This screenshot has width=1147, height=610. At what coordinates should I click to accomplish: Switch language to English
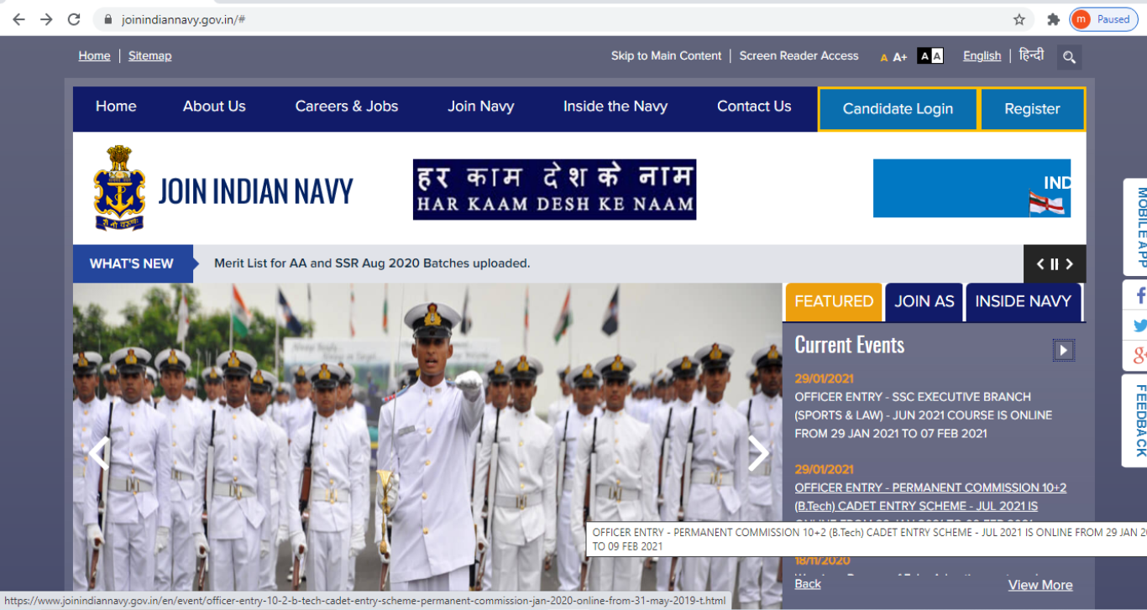tap(982, 55)
